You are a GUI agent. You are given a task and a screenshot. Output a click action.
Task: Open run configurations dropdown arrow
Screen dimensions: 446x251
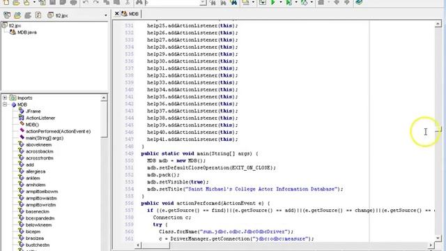[x=280, y=3]
